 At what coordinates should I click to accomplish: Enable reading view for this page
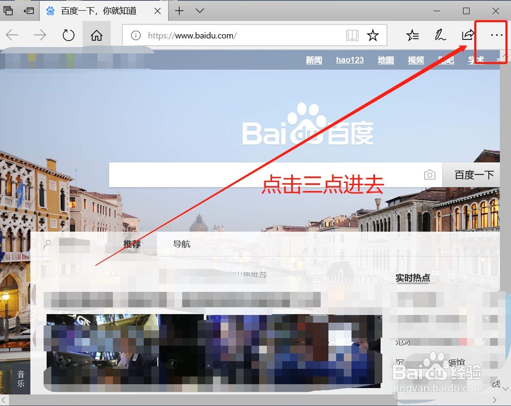[353, 35]
